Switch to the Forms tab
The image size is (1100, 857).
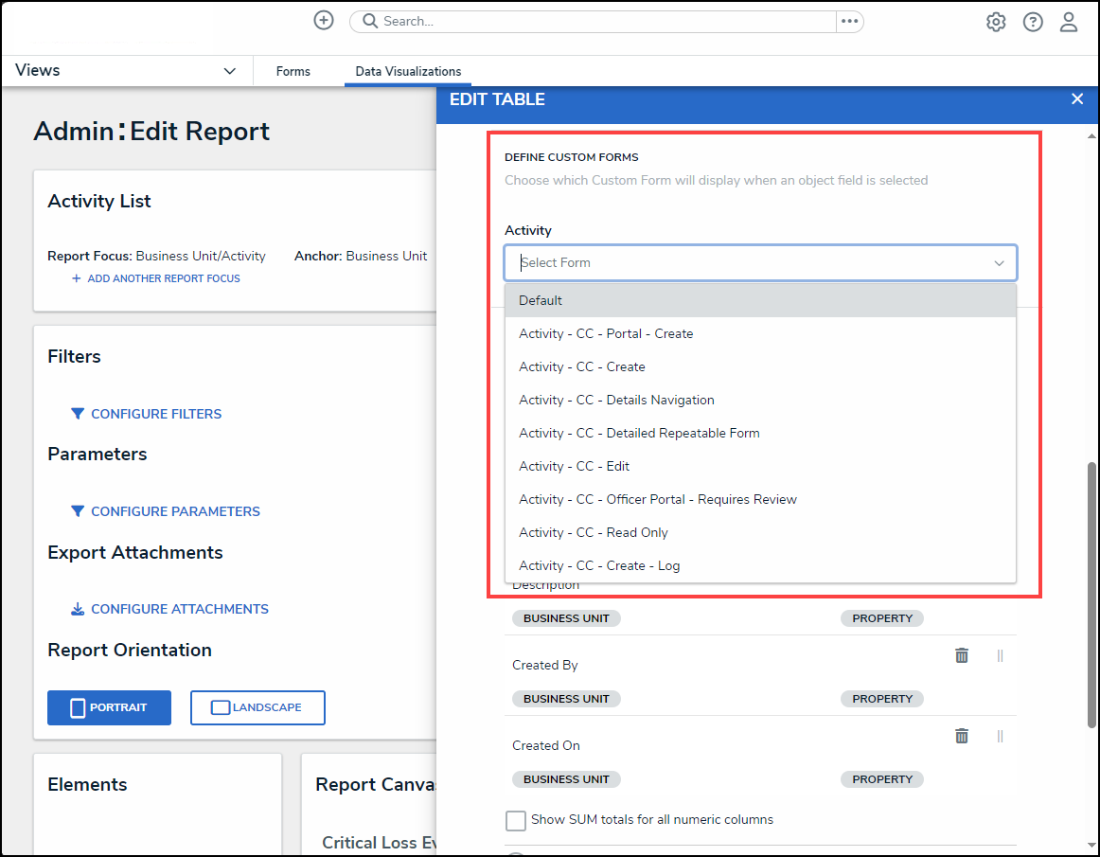(x=293, y=71)
